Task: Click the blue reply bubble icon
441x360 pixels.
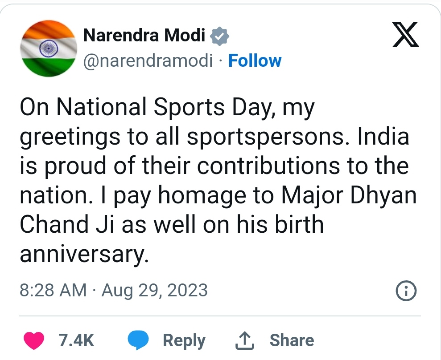Action: click(x=138, y=340)
